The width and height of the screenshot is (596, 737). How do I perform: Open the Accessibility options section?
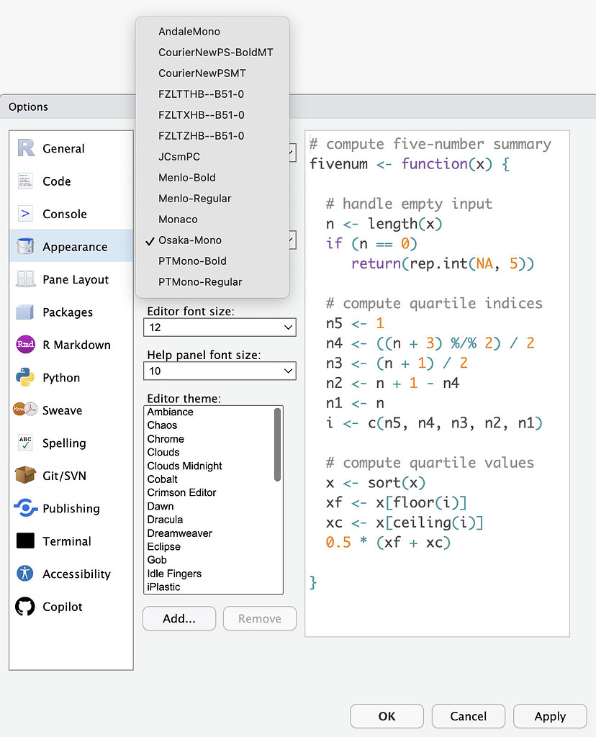click(70, 574)
